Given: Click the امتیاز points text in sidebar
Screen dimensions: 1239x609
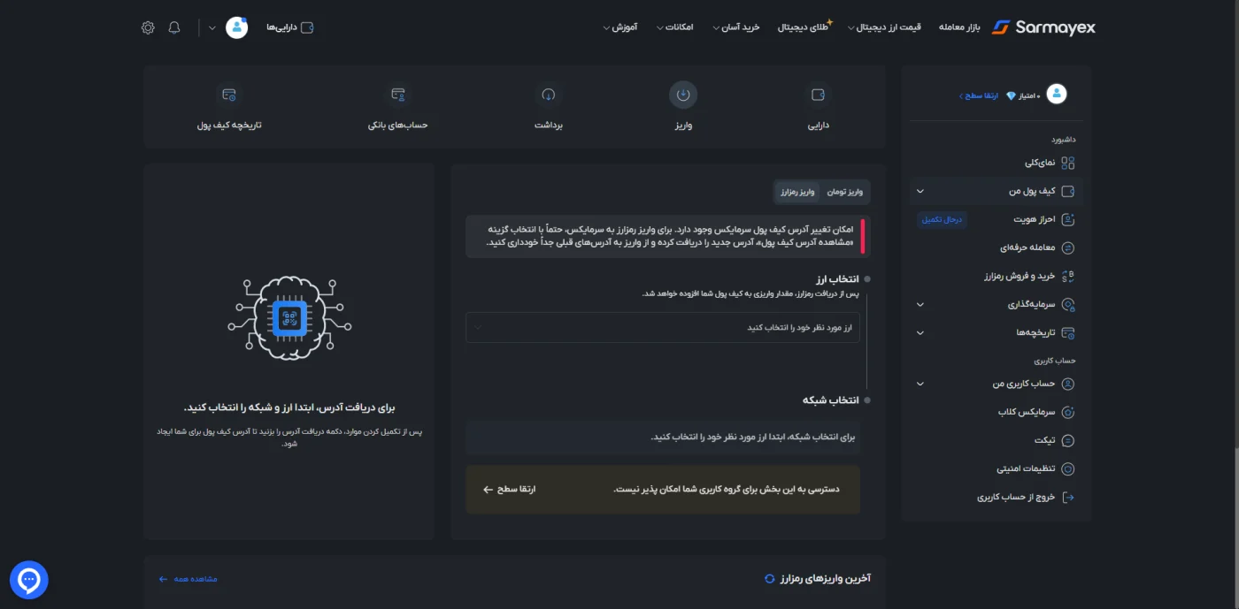Looking at the screenshot, I should click(1027, 95).
